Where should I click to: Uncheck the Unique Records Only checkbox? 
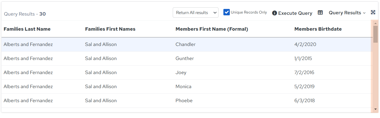[x=226, y=12]
